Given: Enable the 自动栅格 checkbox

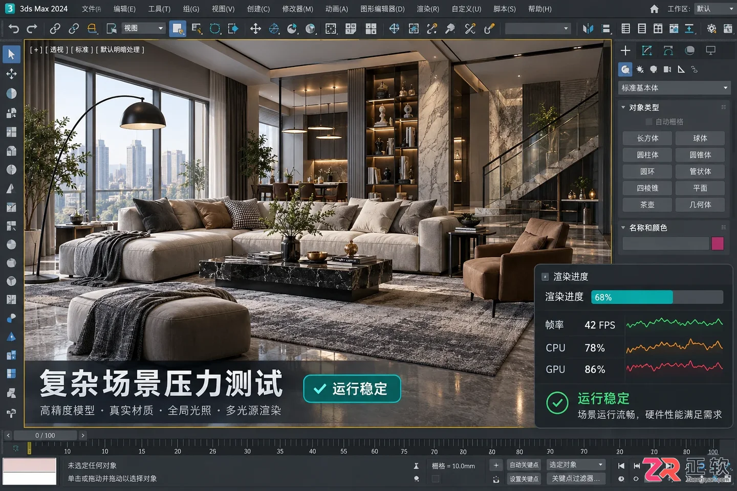Looking at the screenshot, I should [x=649, y=122].
